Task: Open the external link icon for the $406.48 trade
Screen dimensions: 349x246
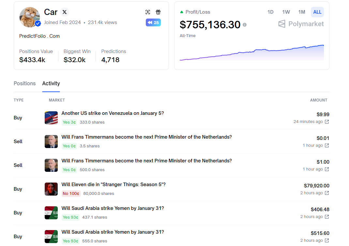Action: [327, 217]
